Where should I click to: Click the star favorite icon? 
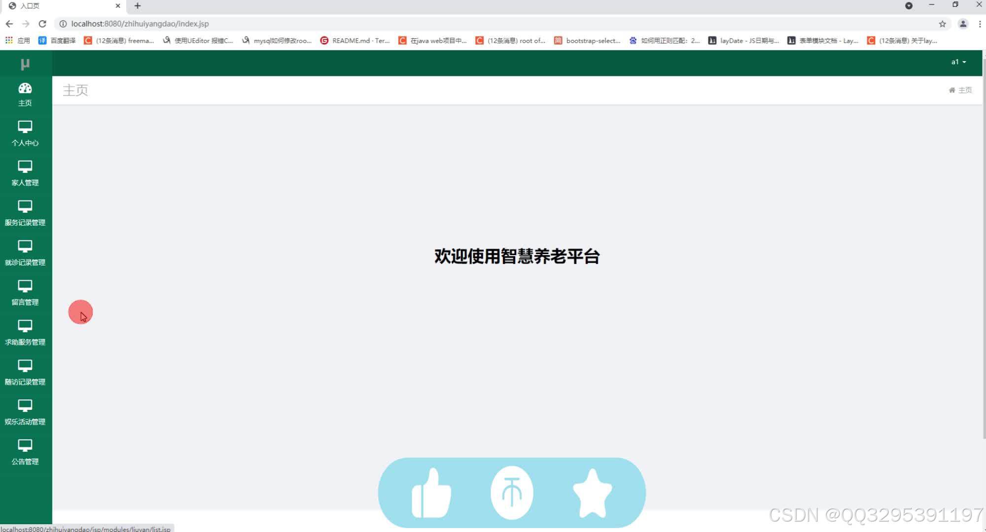coord(592,493)
